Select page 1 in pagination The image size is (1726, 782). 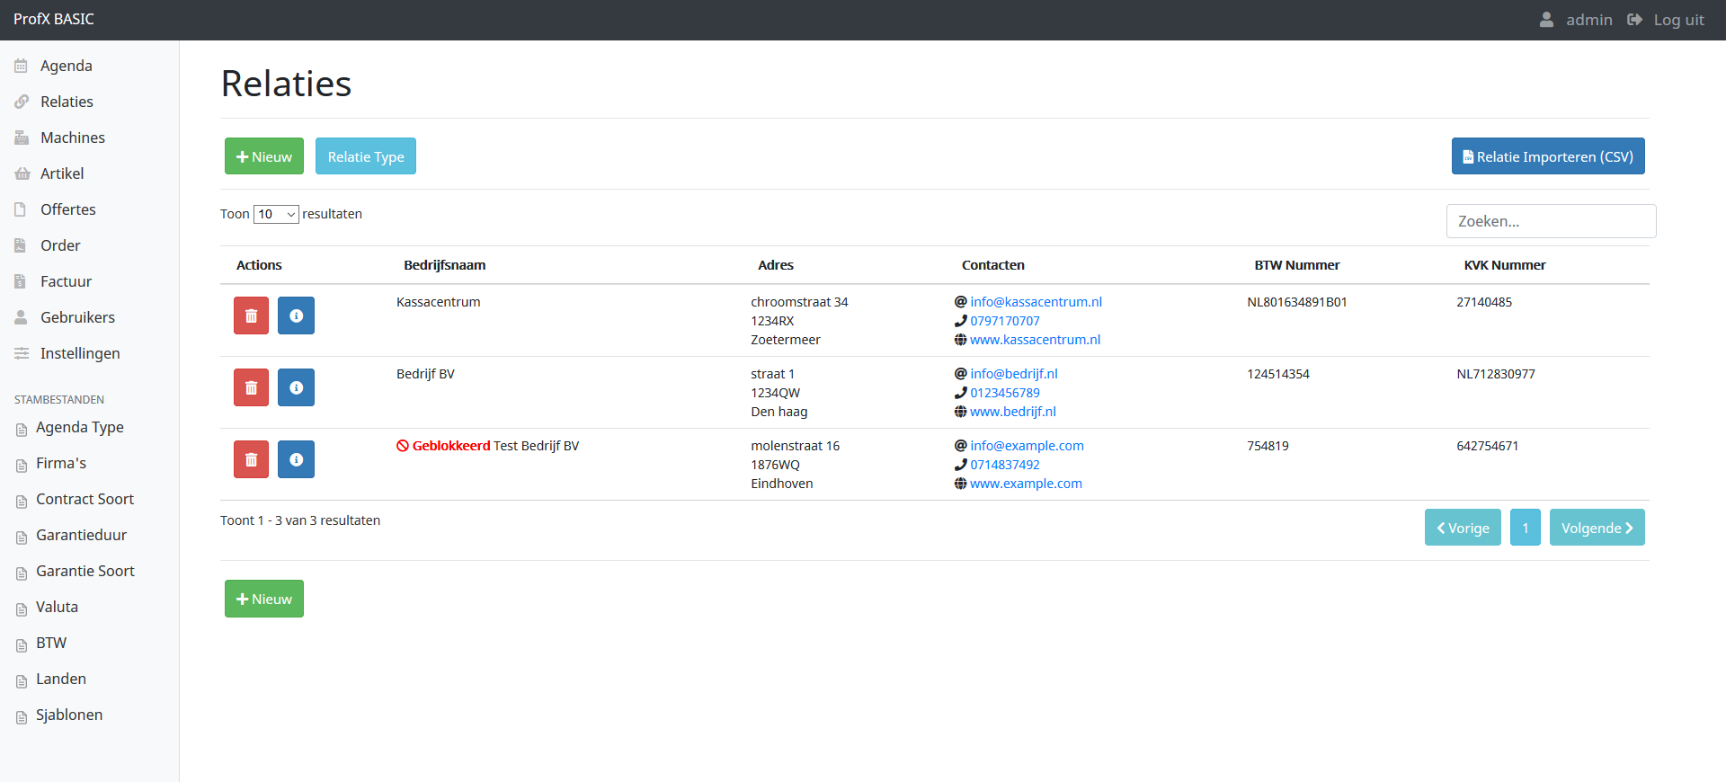point(1526,528)
